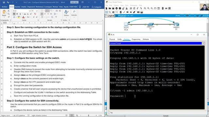This screenshot has width=209, height=117.
Task: Close the Command Prompt with X button
Action: coord(203,43)
